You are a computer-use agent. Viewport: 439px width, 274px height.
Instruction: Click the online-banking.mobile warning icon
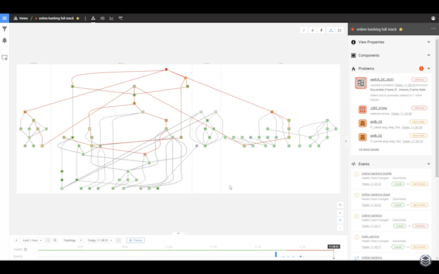pos(356,174)
